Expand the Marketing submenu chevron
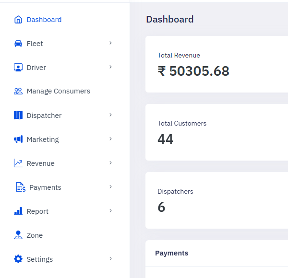The image size is (288, 278). pyautogui.click(x=110, y=139)
